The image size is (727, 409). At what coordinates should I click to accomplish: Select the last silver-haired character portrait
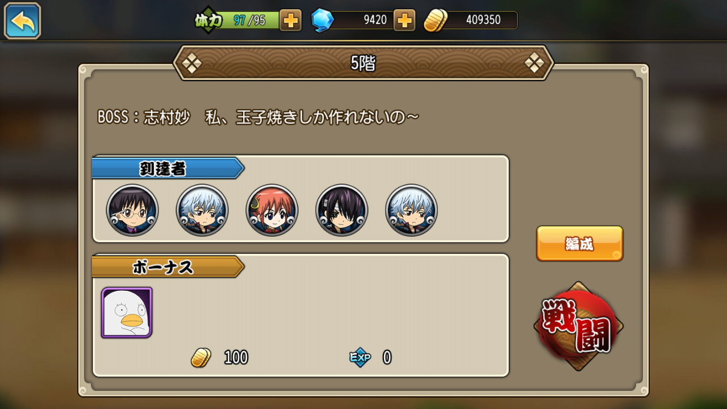(411, 210)
